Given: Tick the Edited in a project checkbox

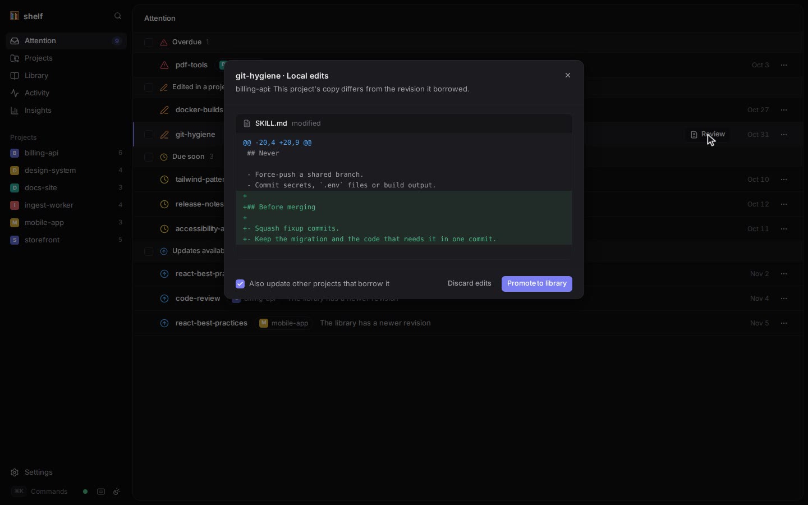Looking at the screenshot, I should coord(149,88).
